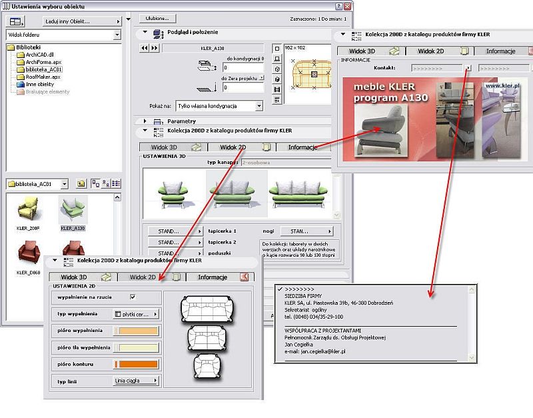
Task: Open RoofMaker.apx library folder
Action: pyautogui.click(x=43, y=77)
